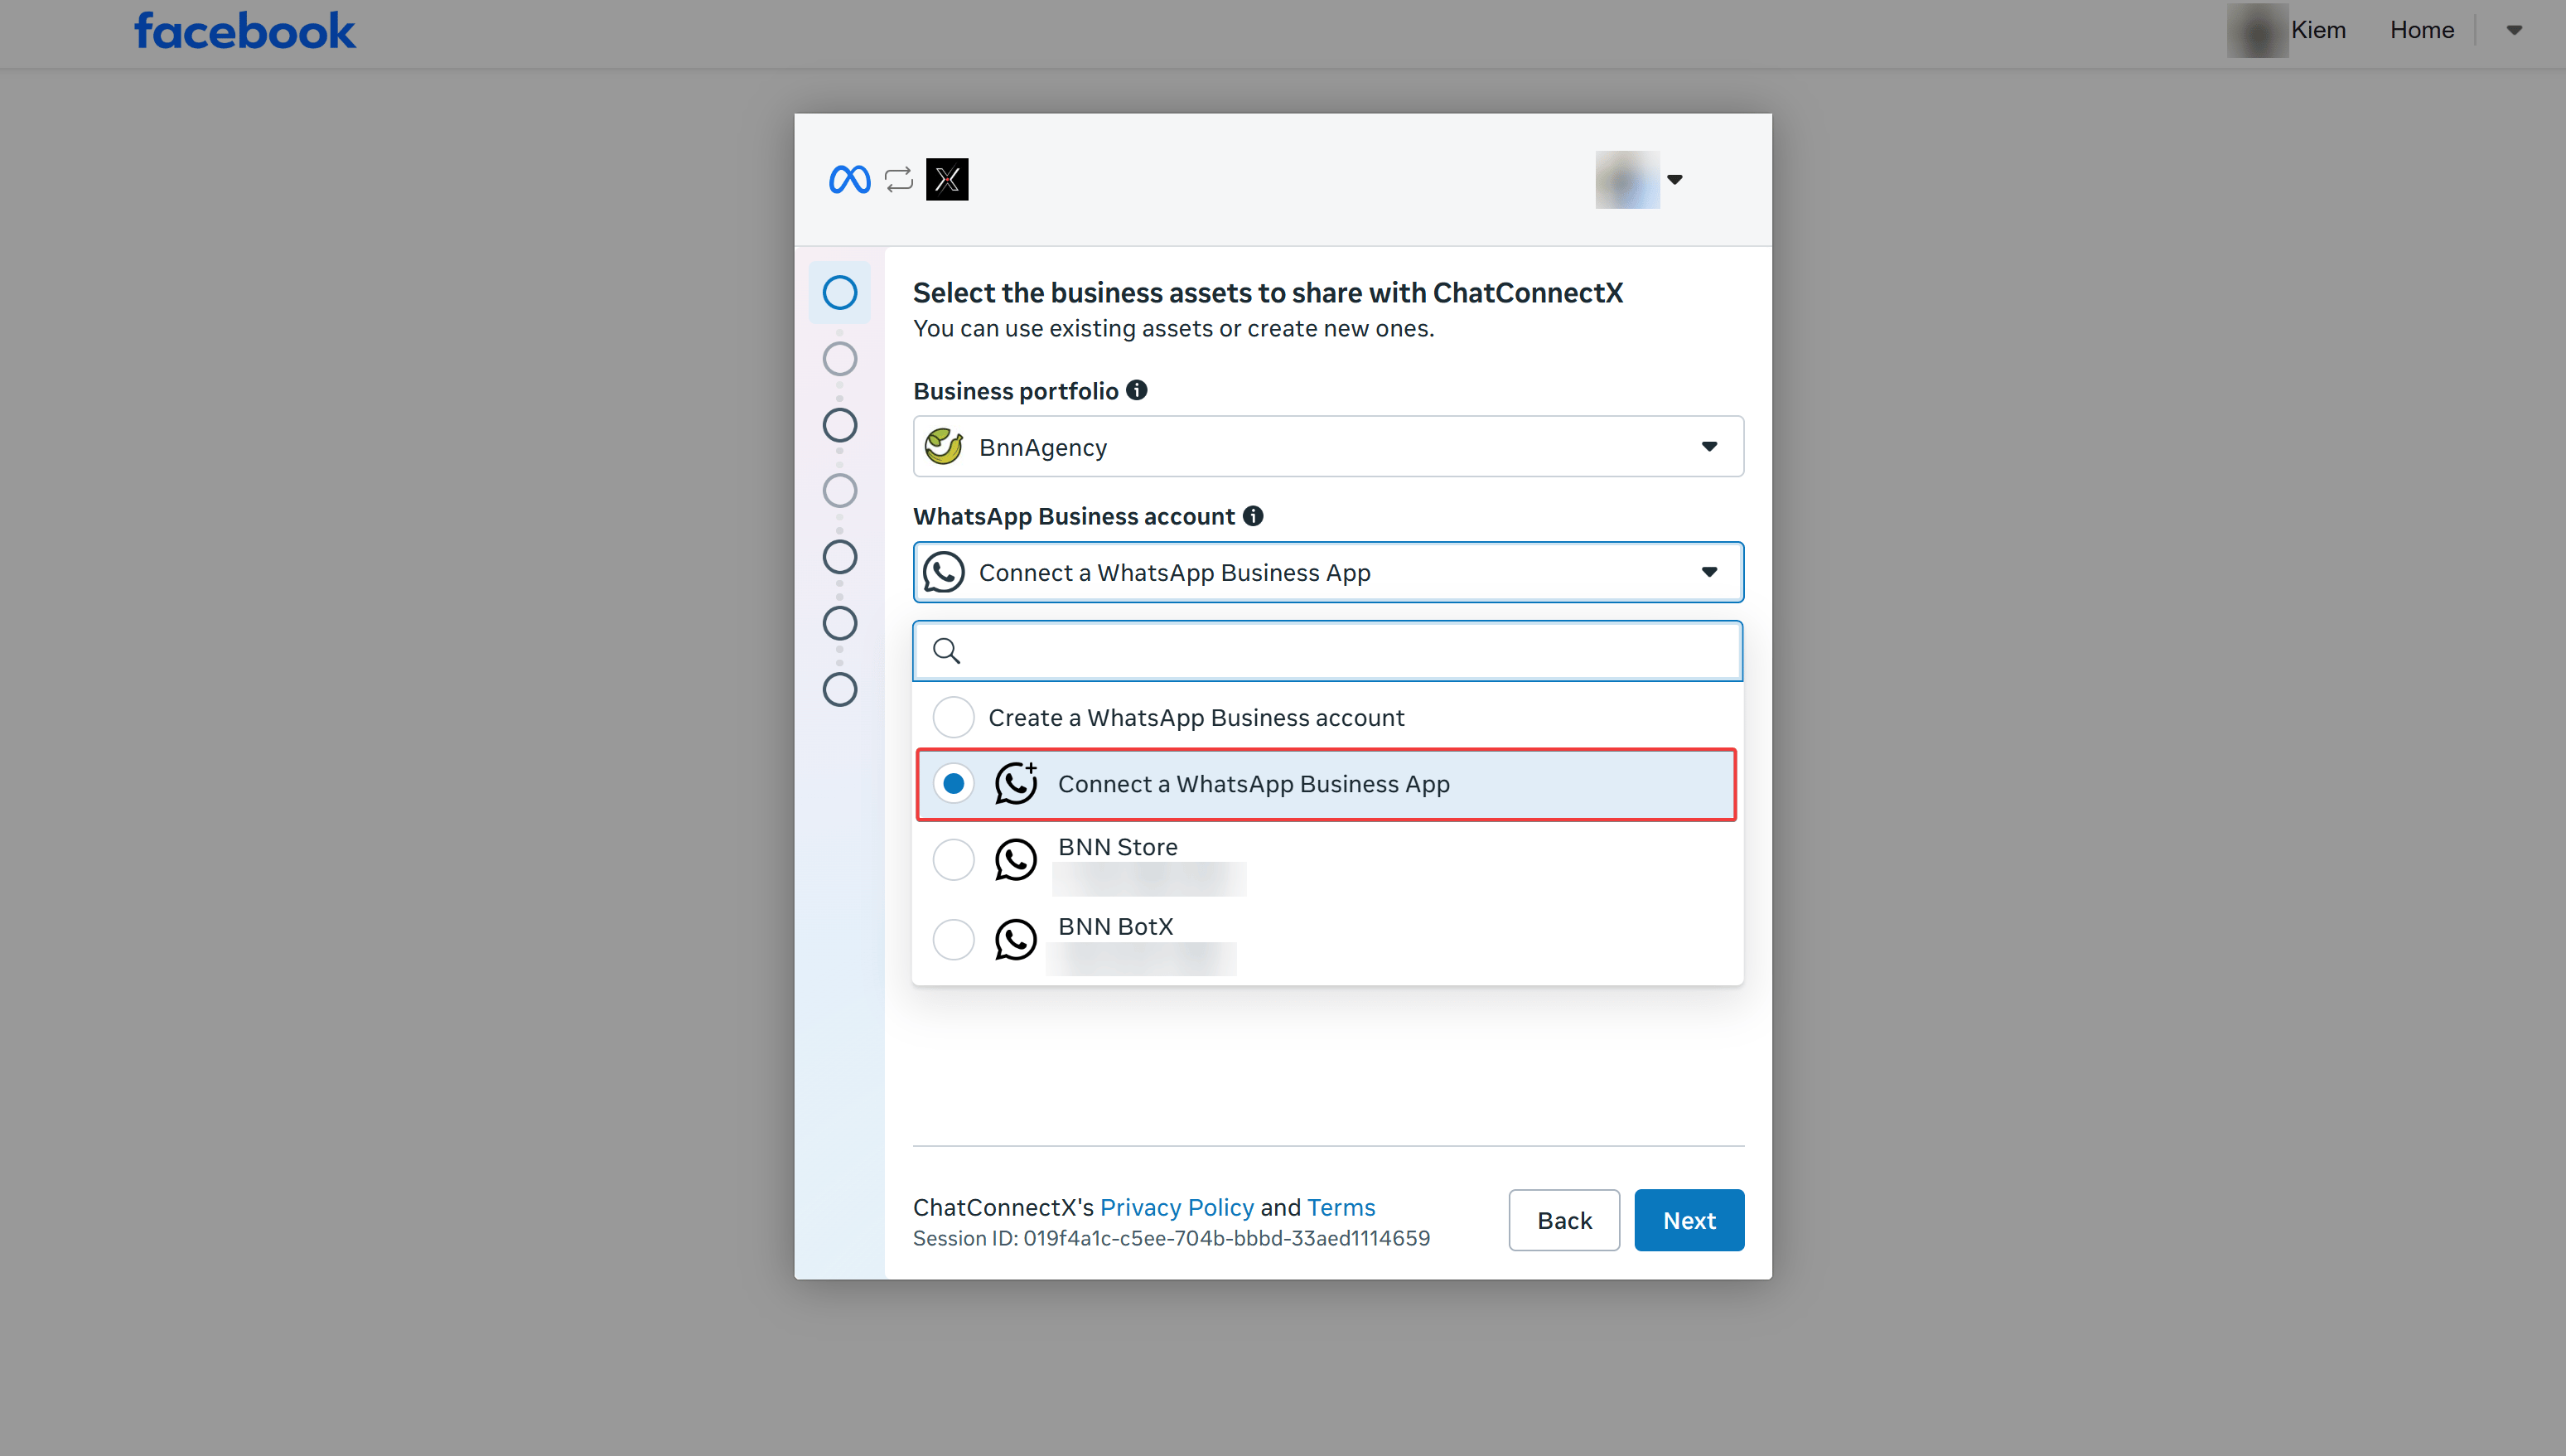Click the Next button
This screenshot has height=1456, width=2566.
pyautogui.click(x=1689, y=1220)
